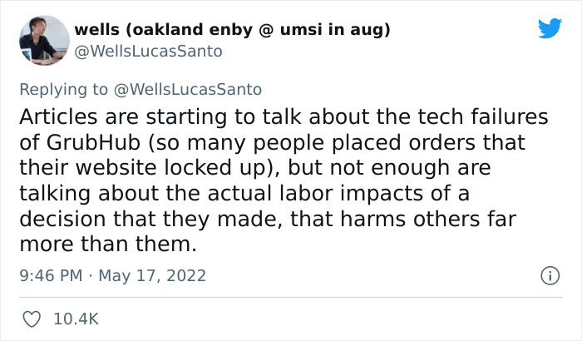Open the Twitter info circle icon
The image size is (582, 341).
tap(549, 274)
